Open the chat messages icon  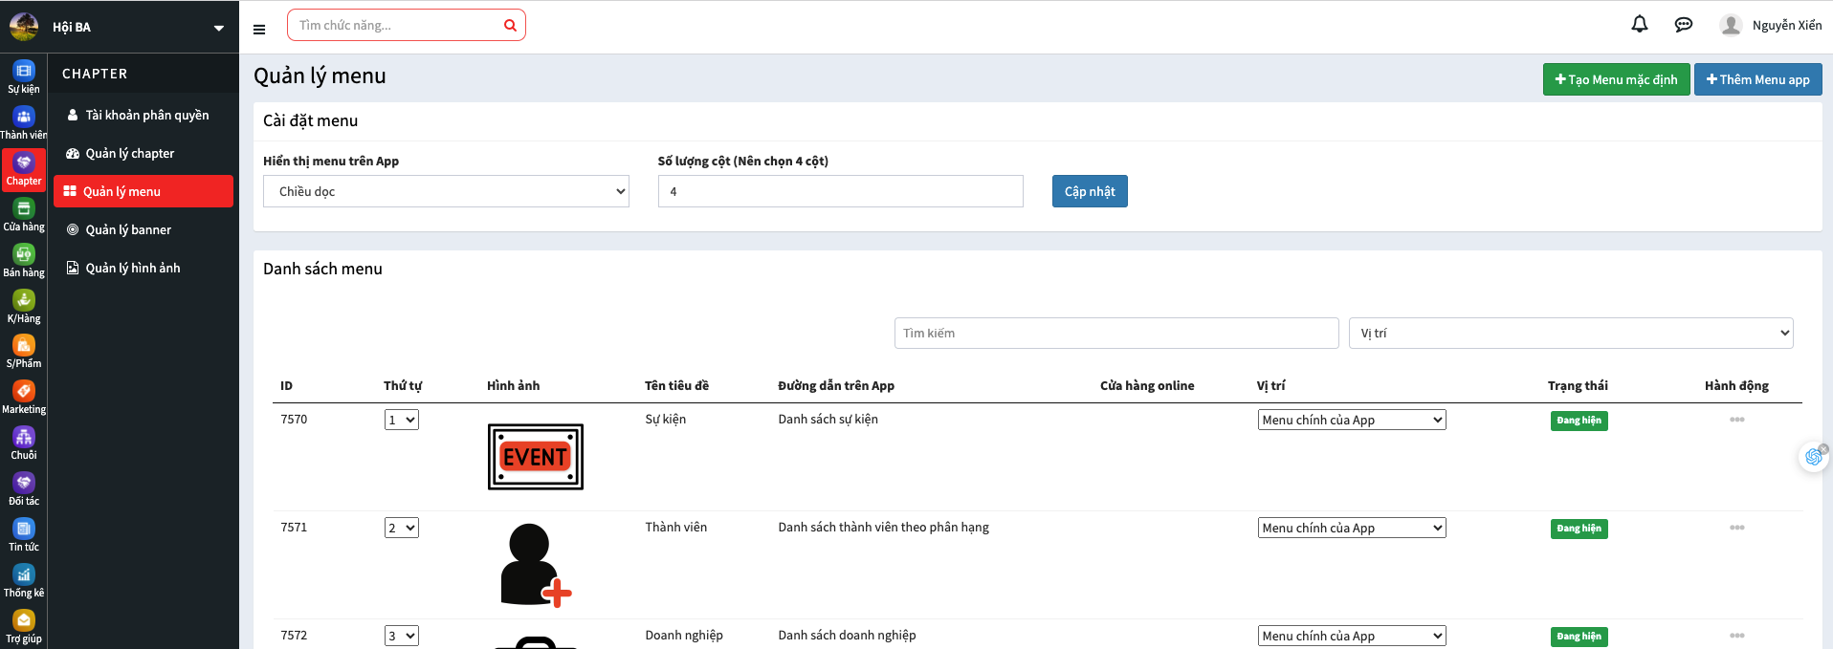[1684, 25]
